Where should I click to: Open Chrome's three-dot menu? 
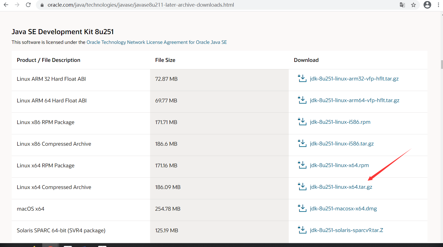coord(438,5)
